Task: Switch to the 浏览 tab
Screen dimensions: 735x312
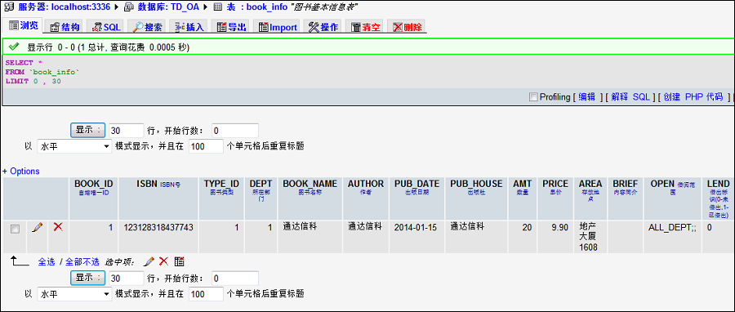Action: pos(23,26)
